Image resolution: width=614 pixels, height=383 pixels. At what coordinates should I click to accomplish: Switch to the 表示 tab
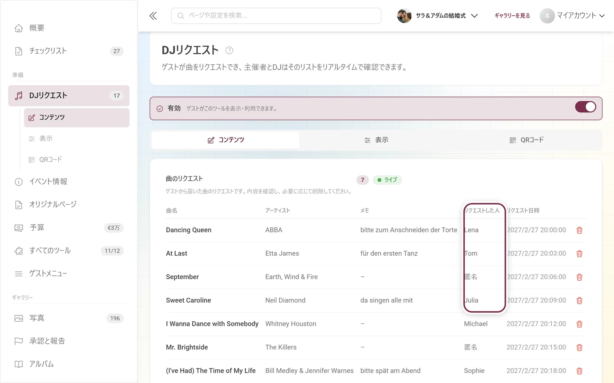tap(376, 140)
